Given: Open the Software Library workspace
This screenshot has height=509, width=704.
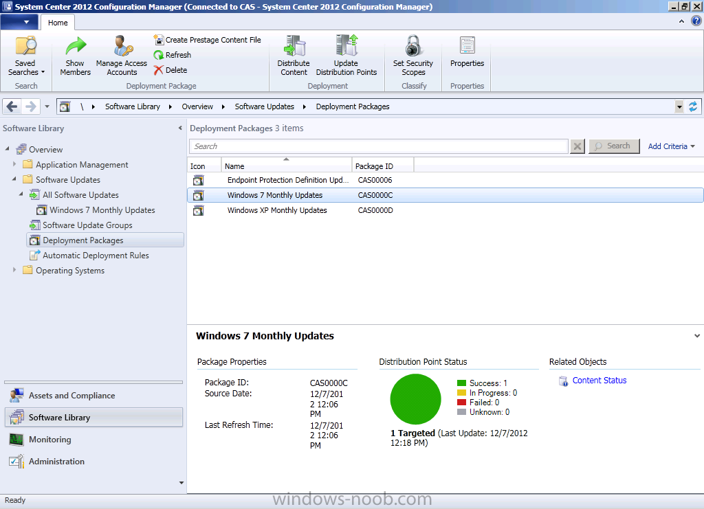Looking at the screenshot, I should (x=93, y=418).
